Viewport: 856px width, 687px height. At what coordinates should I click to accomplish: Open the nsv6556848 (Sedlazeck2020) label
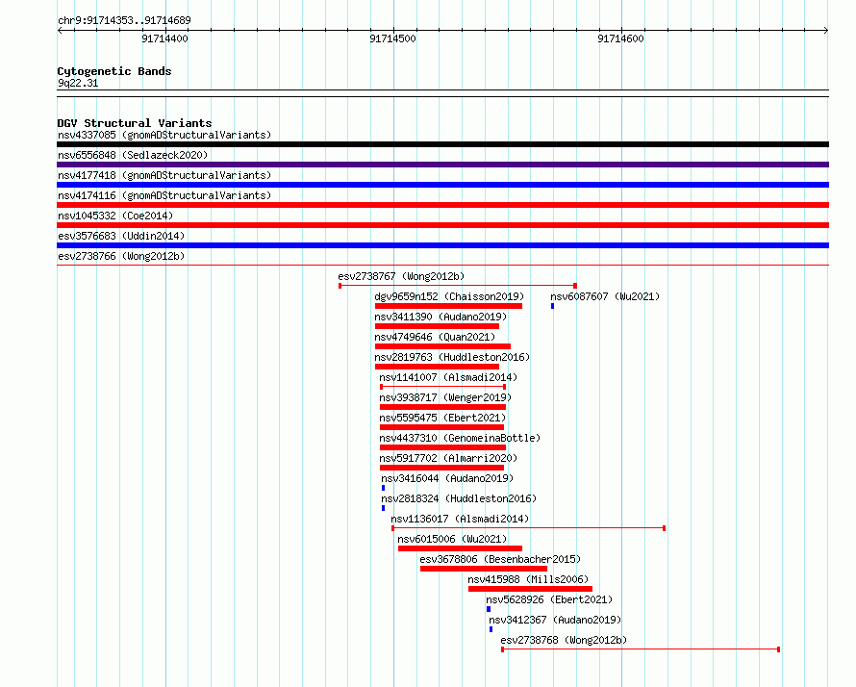[133, 155]
